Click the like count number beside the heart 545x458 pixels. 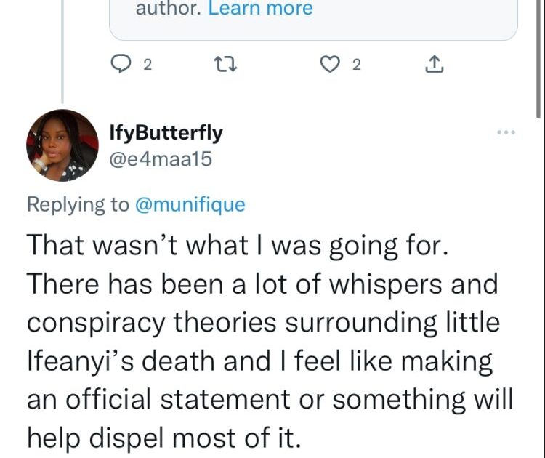356,65
